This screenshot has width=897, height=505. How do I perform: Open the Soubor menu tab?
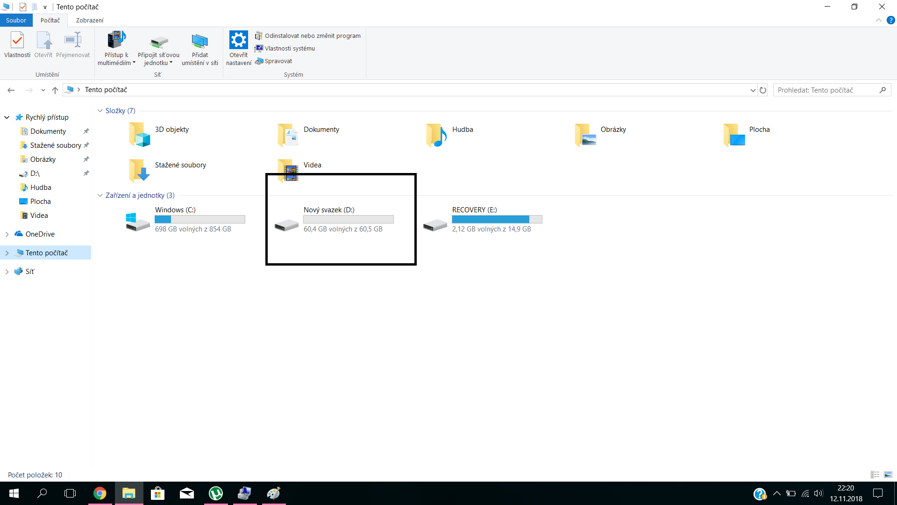coord(16,21)
